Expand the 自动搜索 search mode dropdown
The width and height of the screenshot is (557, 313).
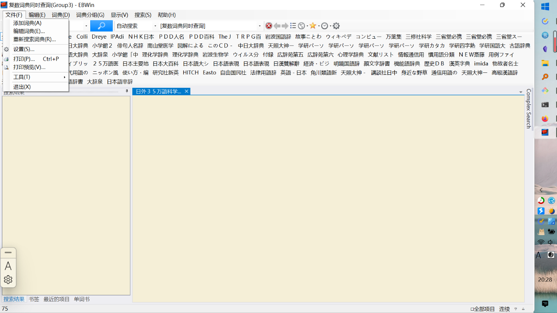[x=155, y=26]
